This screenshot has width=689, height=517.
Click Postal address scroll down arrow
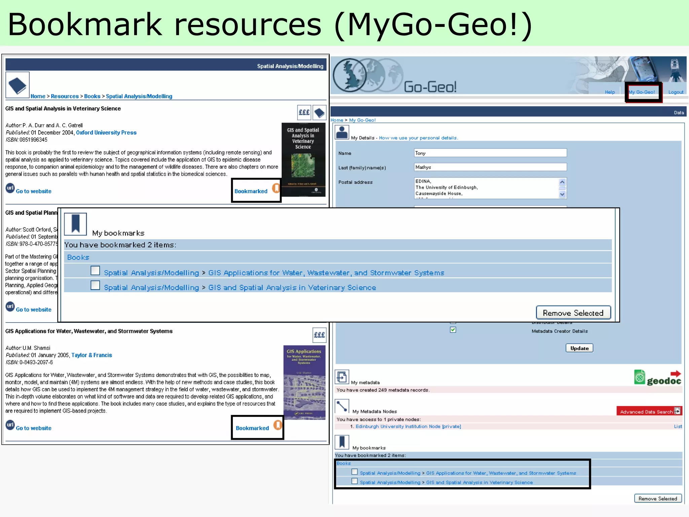[562, 194]
